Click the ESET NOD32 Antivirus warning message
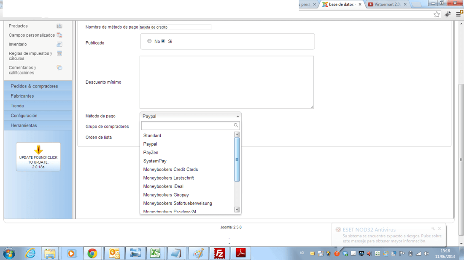The width and height of the screenshot is (464, 260). 392,239
